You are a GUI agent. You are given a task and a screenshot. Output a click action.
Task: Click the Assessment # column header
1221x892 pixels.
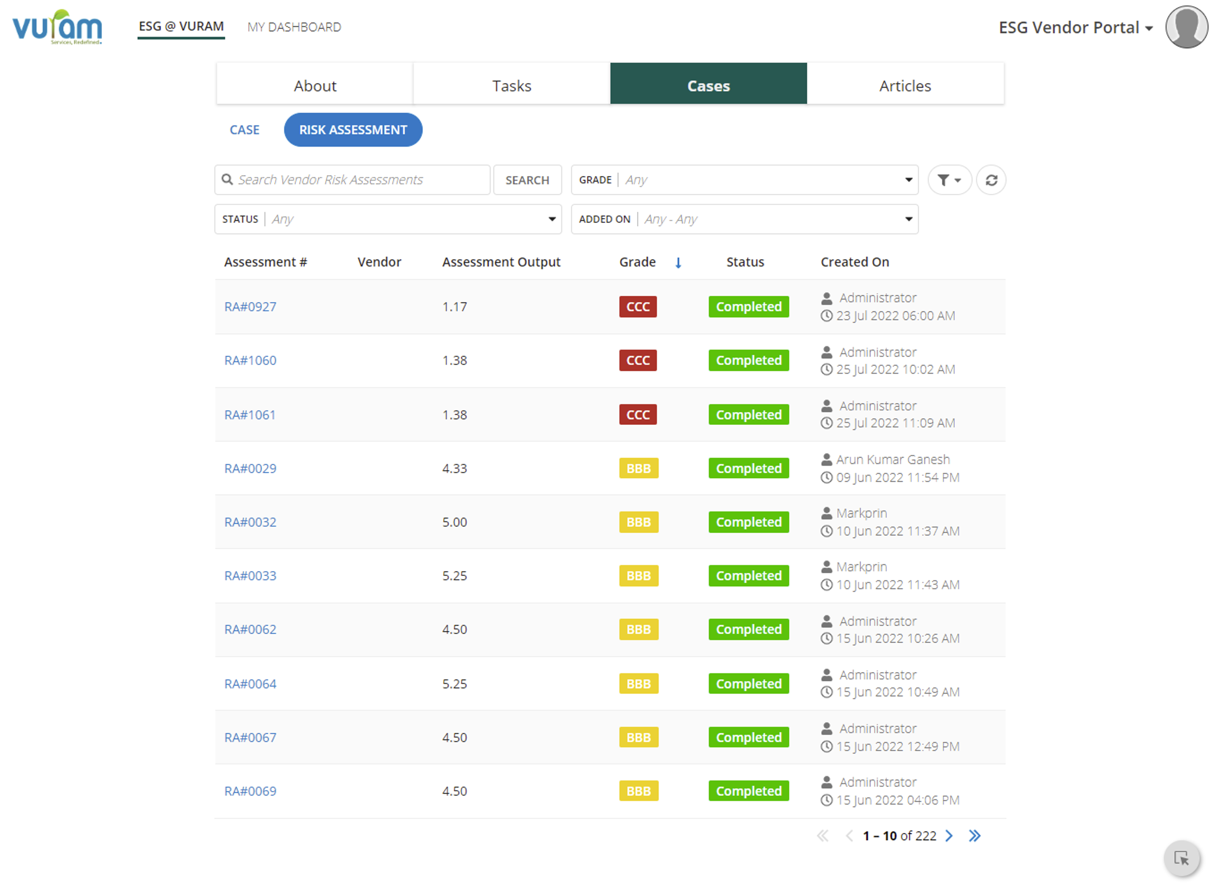coord(266,262)
